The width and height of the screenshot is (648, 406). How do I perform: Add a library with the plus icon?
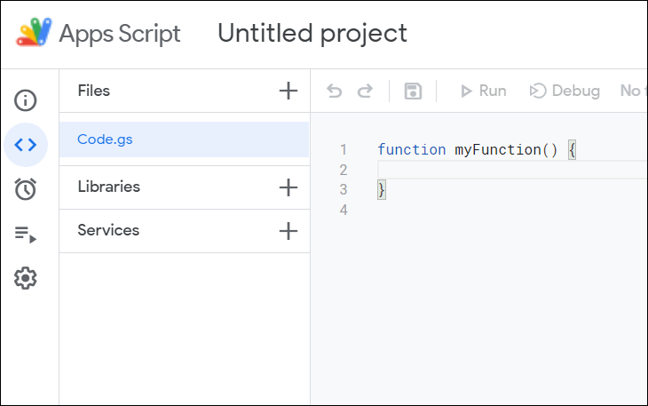point(288,187)
